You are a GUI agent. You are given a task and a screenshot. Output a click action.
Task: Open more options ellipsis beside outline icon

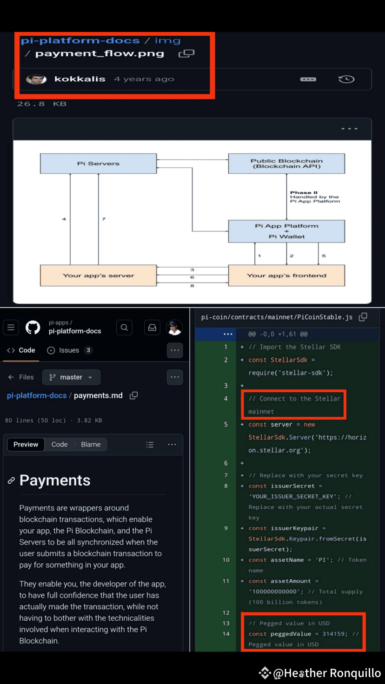[x=172, y=445]
